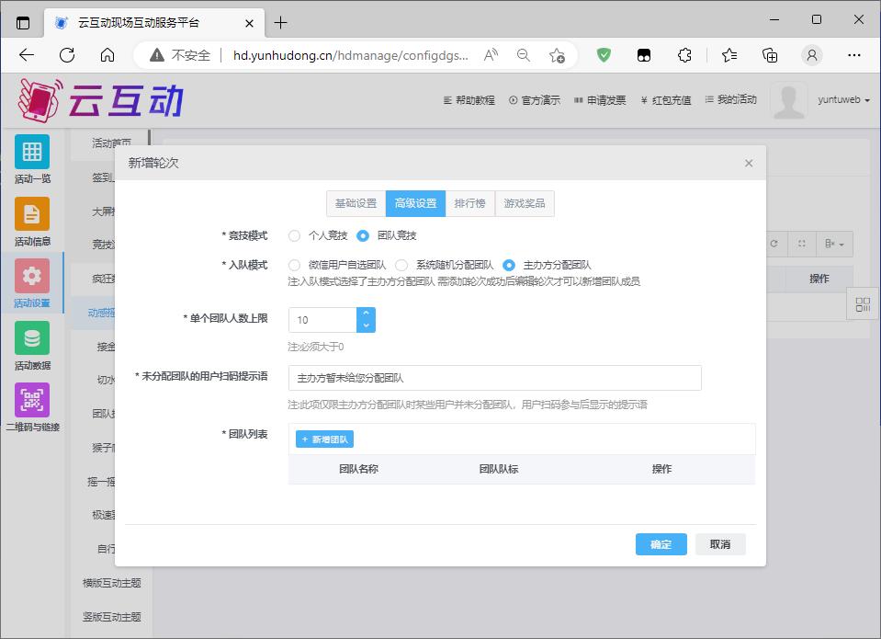
Task: Close the 新增轮次 dialog with X
Action: tap(749, 163)
